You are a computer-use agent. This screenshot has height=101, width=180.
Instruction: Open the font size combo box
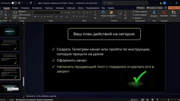point(57,12)
